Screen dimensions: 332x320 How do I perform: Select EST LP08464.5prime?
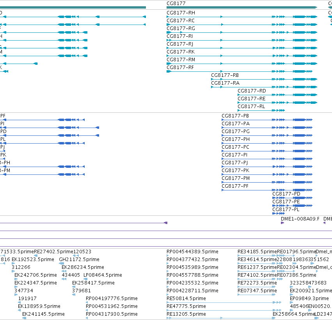103,275
